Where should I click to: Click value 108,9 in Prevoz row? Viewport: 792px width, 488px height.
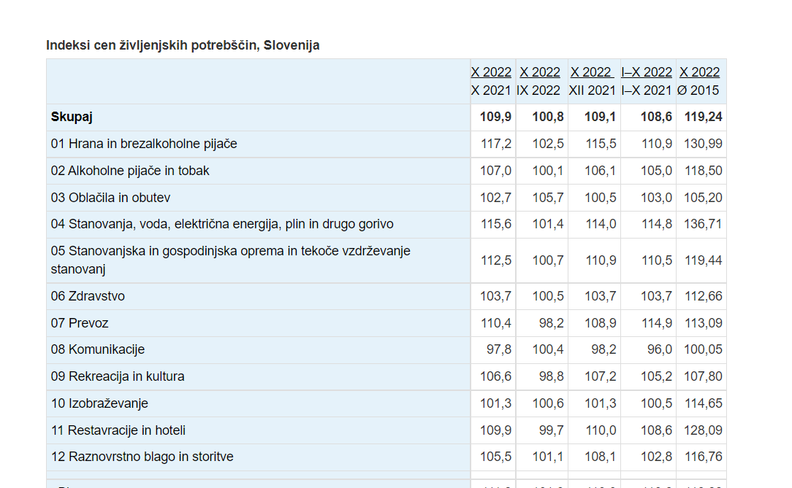600,323
